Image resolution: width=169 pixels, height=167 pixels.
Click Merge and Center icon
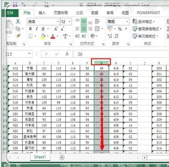click(x=97, y=29)
